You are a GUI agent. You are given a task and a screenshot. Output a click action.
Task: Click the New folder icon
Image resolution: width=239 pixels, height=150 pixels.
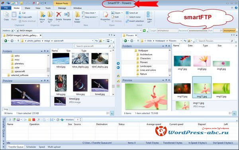[77, 15]
